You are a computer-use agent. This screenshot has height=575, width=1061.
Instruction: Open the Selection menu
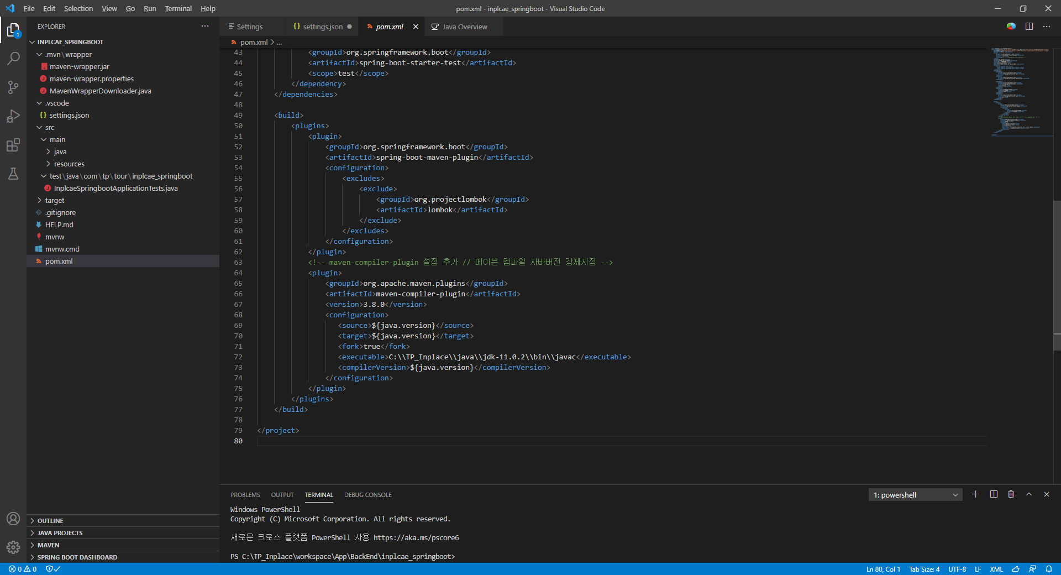pyautogui.click(x=78, y=8)
